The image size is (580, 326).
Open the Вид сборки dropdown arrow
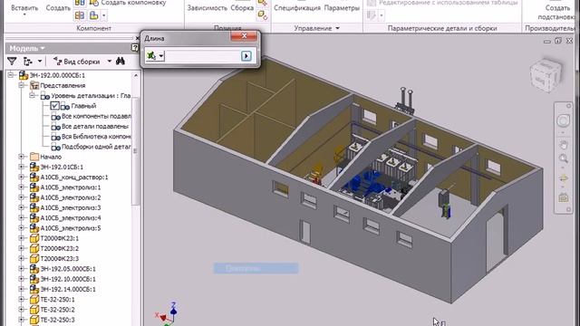point(110,61)
